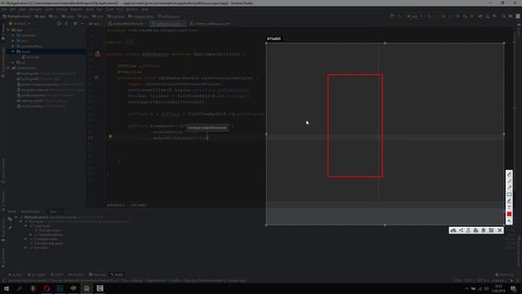Open Opera browser from taskbar
This screenshot has height=294, width=522.
46,288
